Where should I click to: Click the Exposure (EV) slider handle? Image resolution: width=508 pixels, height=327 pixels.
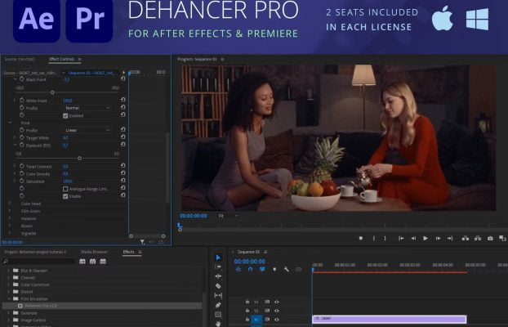click(80, 159)
